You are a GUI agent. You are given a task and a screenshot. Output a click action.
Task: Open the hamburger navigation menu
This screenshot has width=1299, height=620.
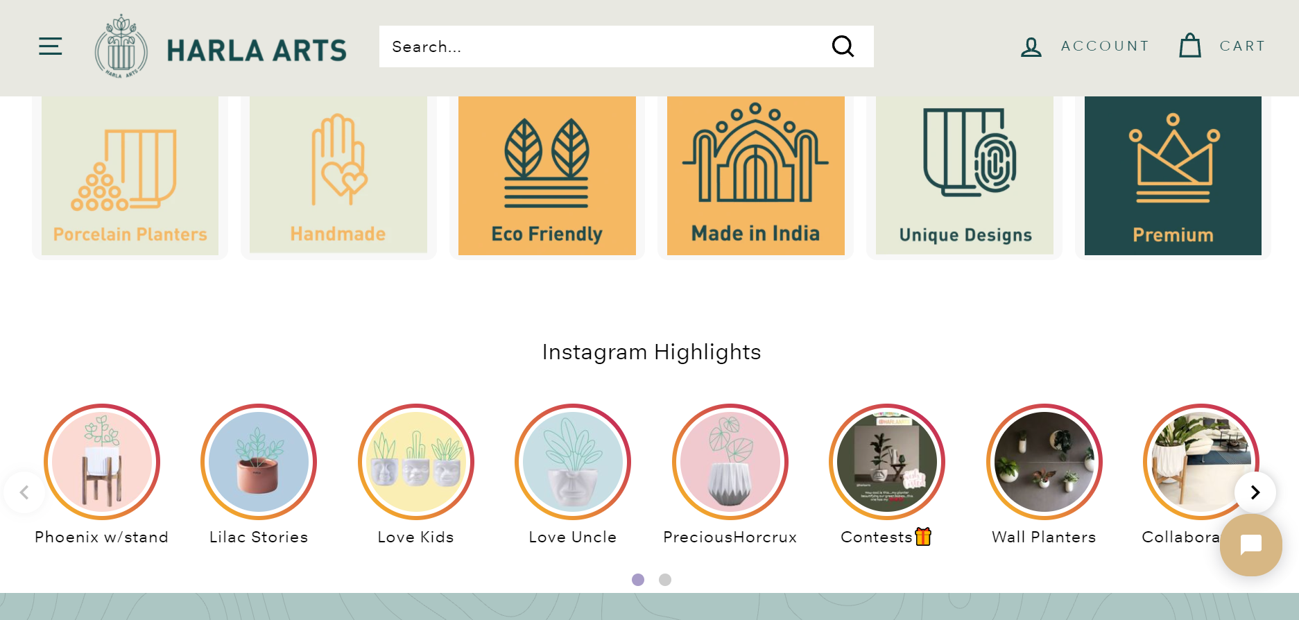coord(50,46)
